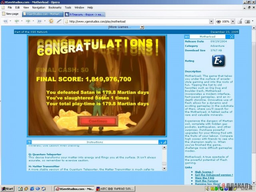Open Get the Enhanced version link

click(x=214, y=175)
